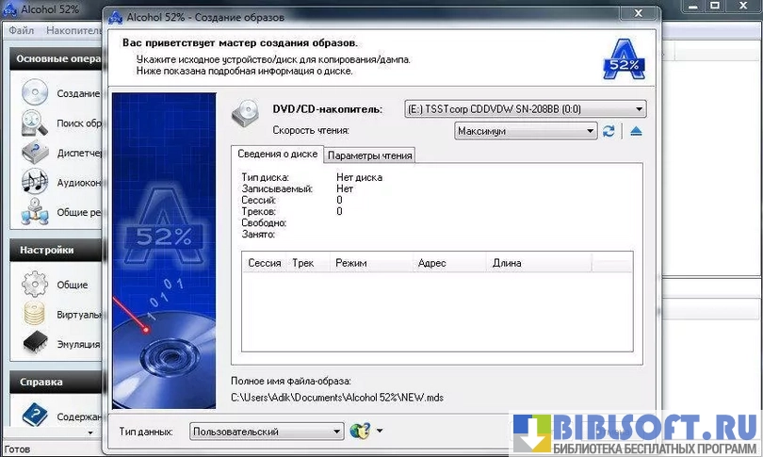Open arrow menu beside data type globe icon
Image resolution: width=763 pixels, height=457 pixels.
coord(379,432)
